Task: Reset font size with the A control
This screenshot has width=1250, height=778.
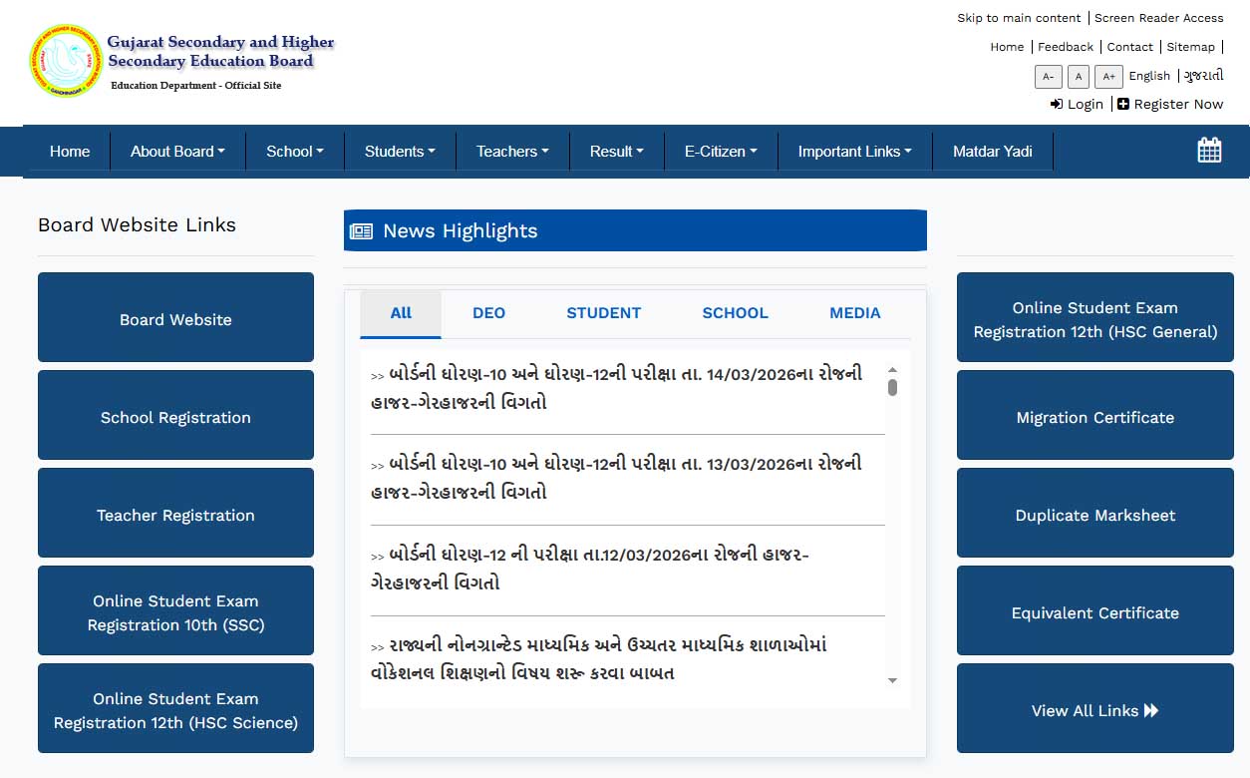Action: 1078,76
